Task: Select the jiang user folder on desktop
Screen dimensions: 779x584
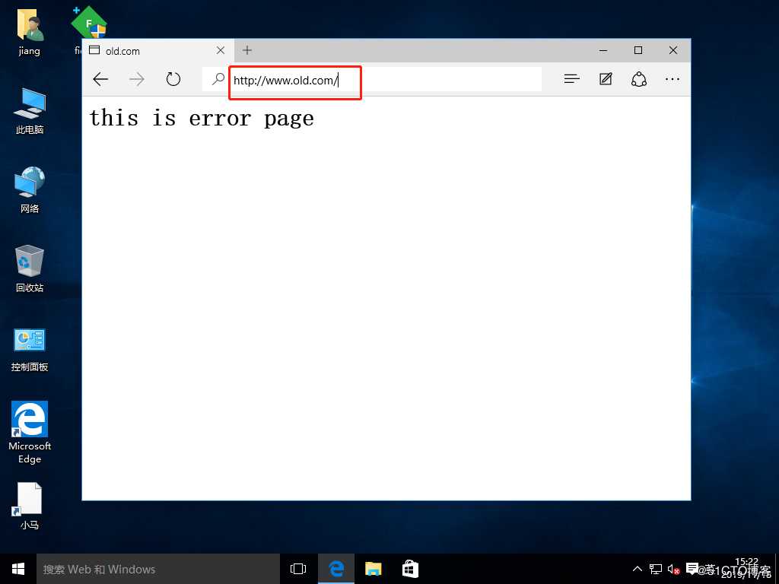Action: pos(30,32)
